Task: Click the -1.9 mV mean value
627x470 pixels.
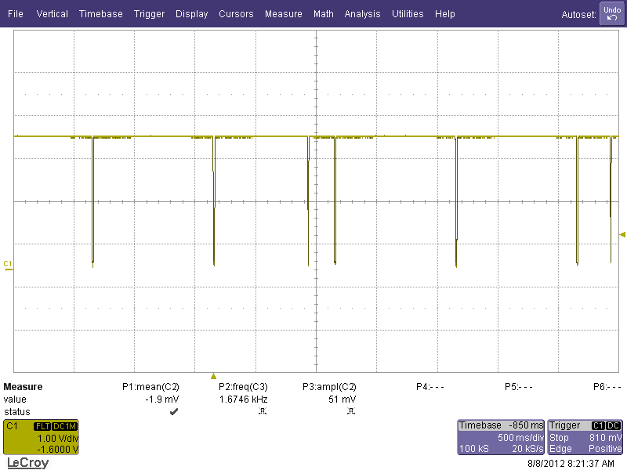Action: (162, 399)
